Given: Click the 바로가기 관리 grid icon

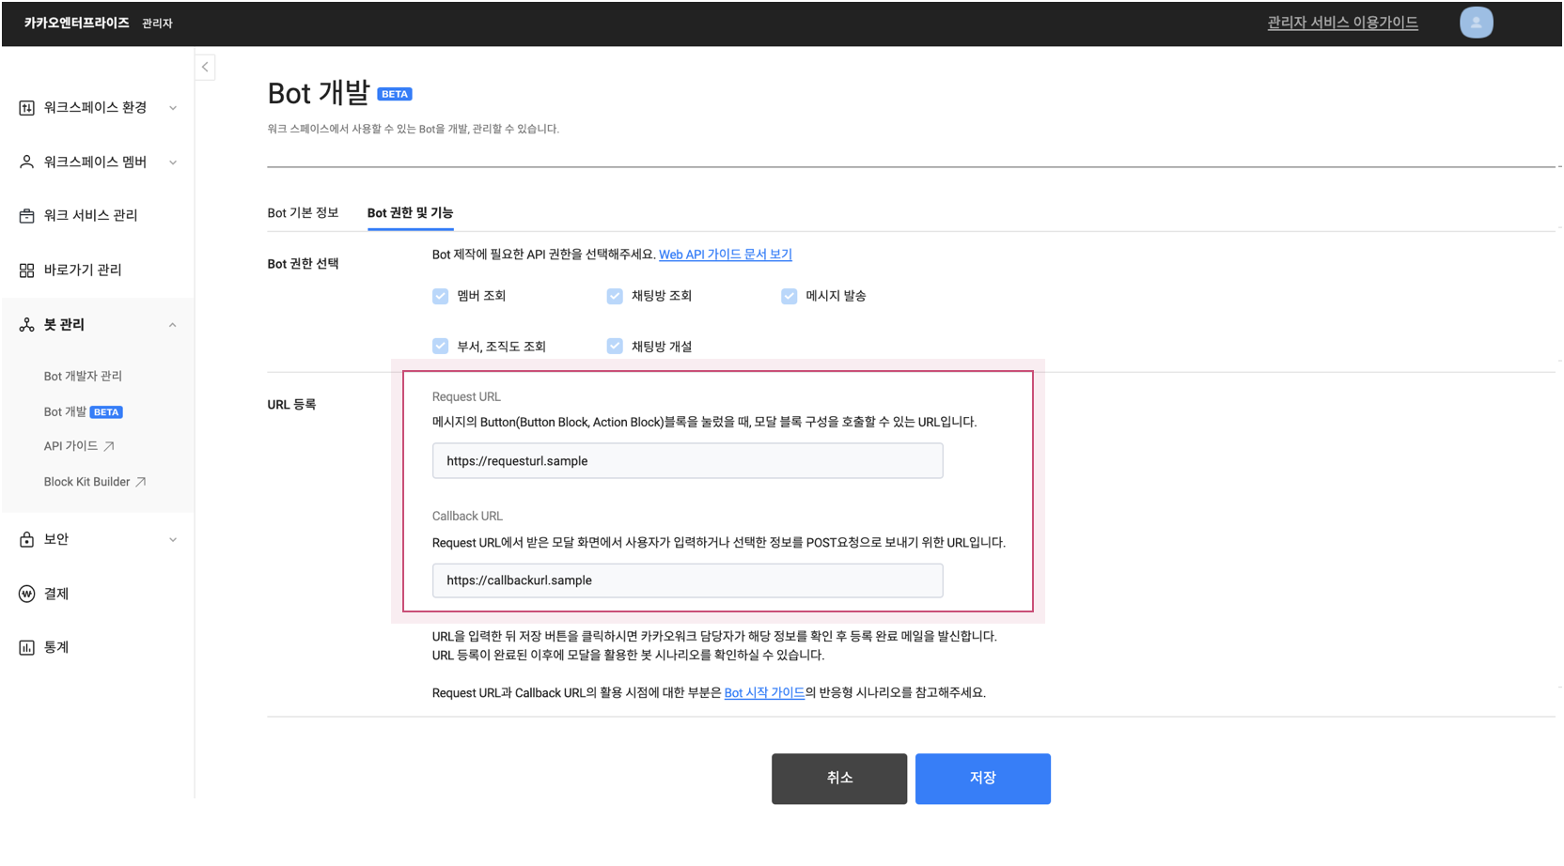Looking at the screenshot, I should (26, 270).
